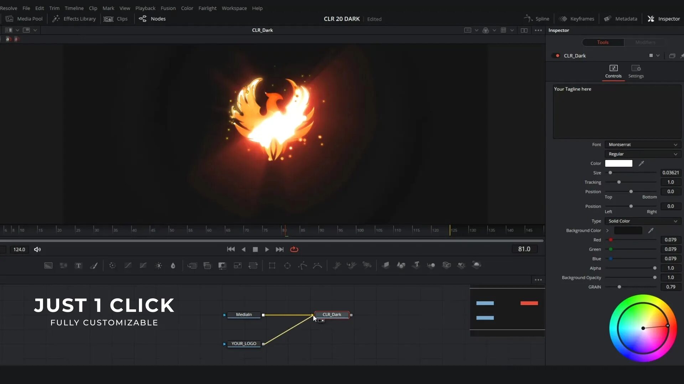
Task: Add an Ellipse mask node
Action: (287, 266)
